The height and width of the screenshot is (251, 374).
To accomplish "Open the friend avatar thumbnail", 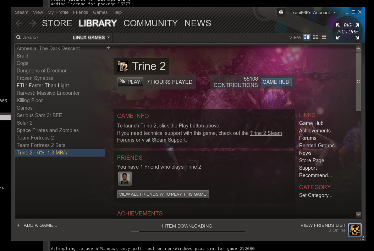I will [125, 179].
